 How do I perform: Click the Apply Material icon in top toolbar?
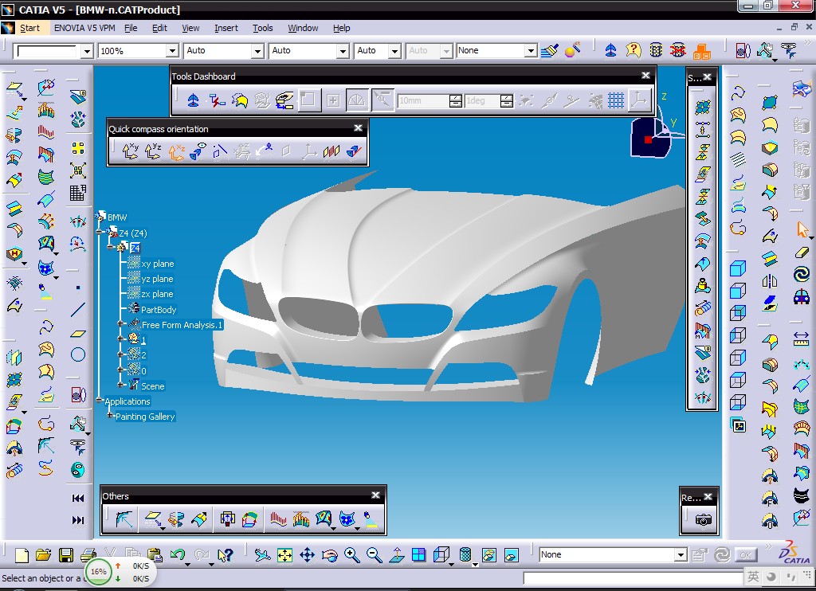(572, 50)
